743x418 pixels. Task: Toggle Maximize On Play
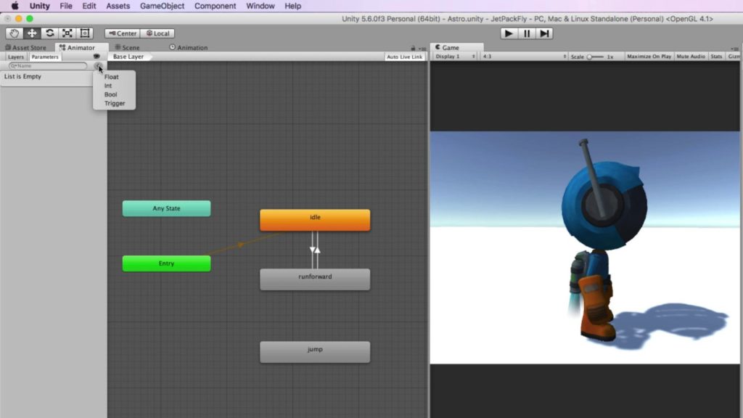(x=649, y=57)
